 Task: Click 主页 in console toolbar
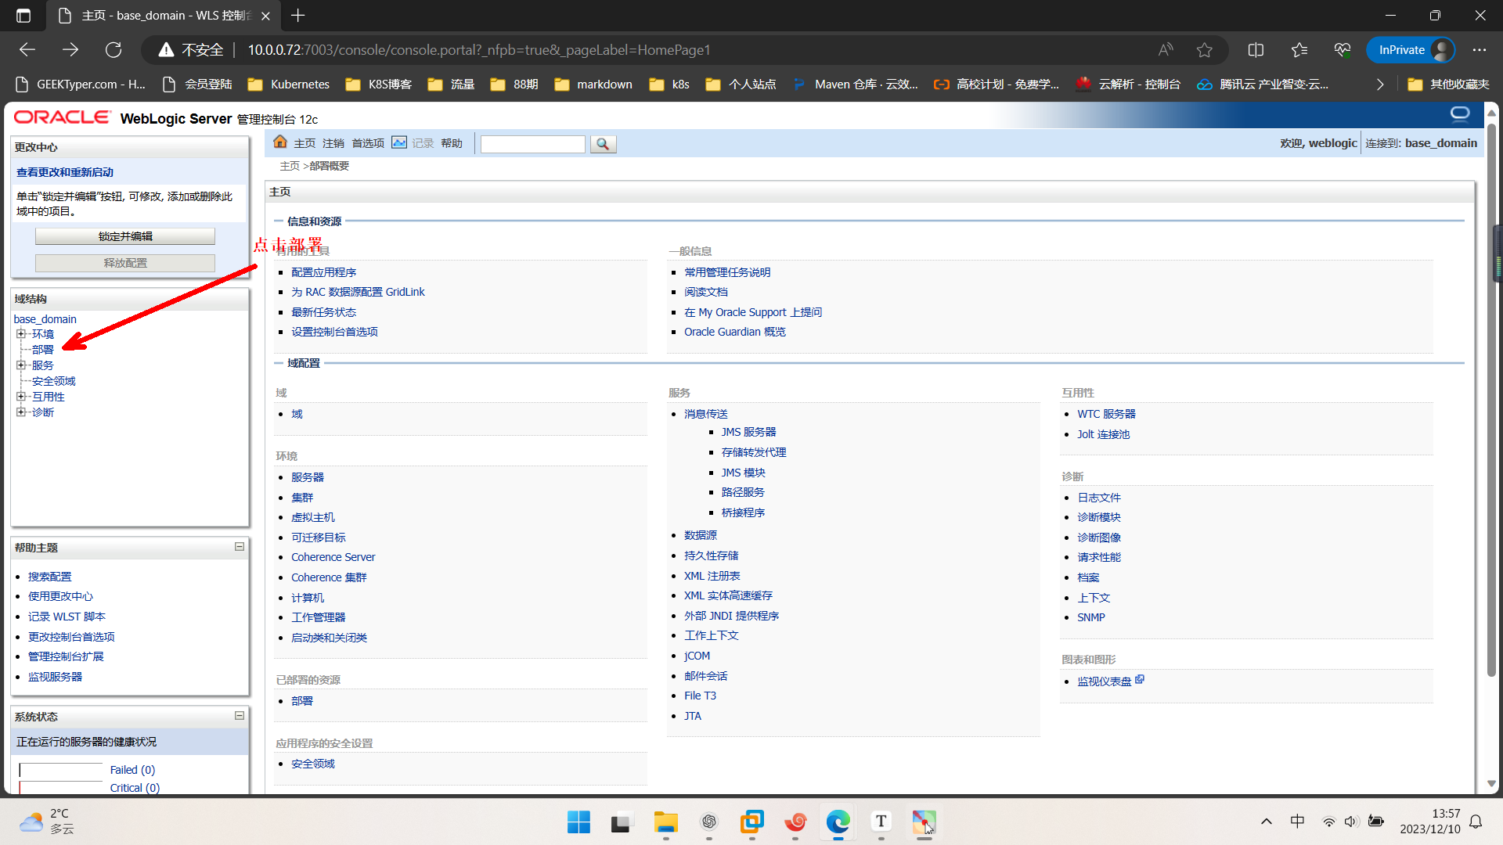click(x=305, y=143)
